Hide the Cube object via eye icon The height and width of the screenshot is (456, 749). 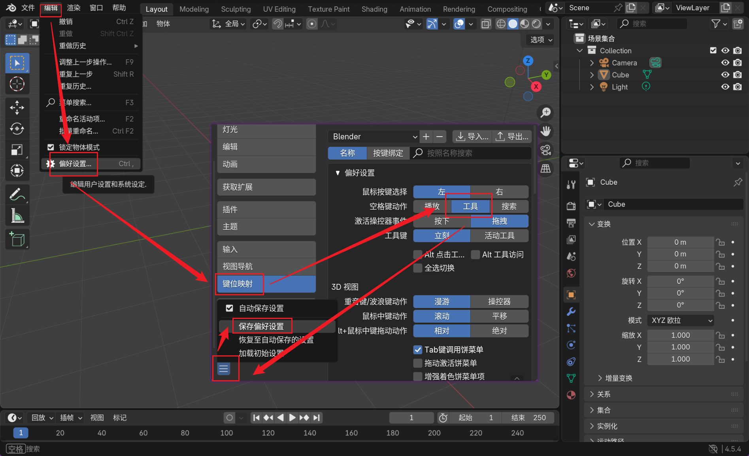pyautogui.click(x=725, y=75)
